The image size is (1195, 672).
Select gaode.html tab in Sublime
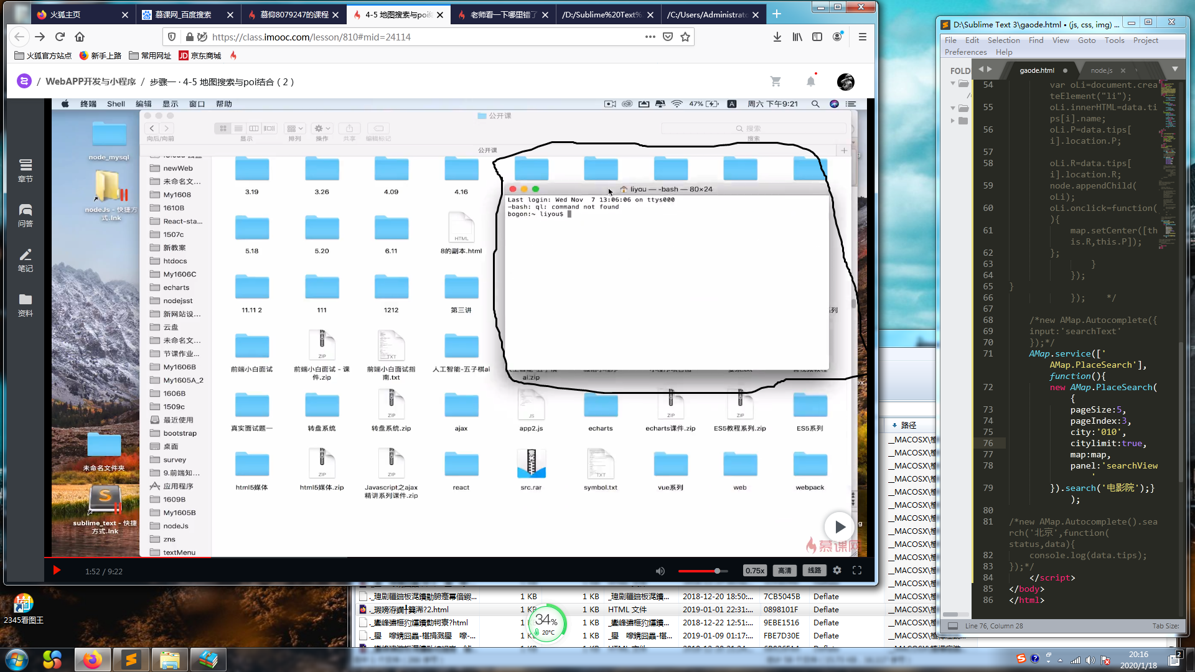[x=1037, y=70]
